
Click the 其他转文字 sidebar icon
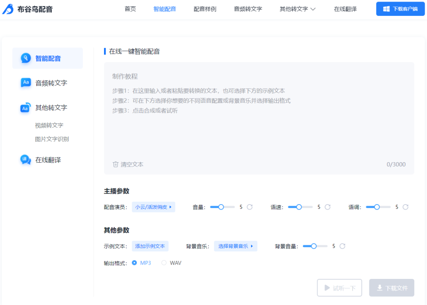tap(25, 108)
